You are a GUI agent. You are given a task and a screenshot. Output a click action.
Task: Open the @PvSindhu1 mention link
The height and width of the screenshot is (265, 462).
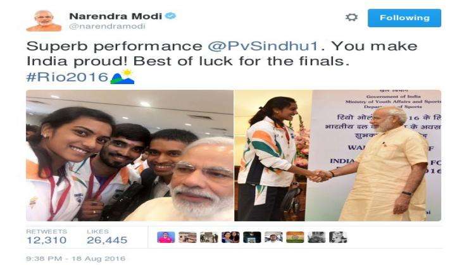(263, 46)
